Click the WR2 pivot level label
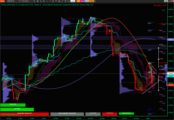This screenshot has width=174, height=120. pos(150,31)
